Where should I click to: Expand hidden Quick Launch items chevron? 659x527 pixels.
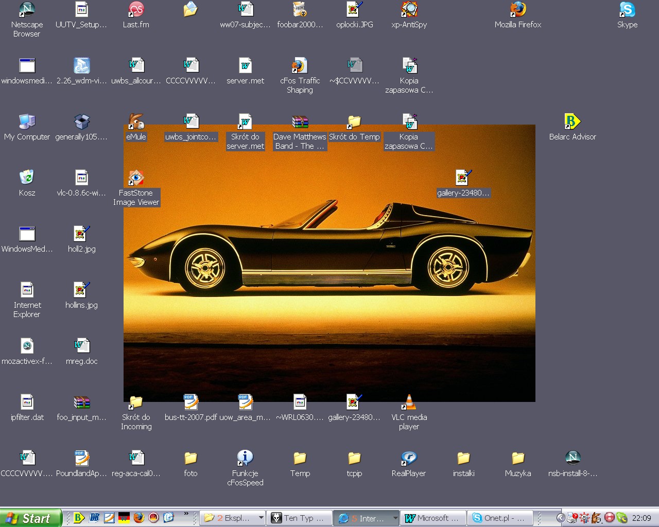186,514
